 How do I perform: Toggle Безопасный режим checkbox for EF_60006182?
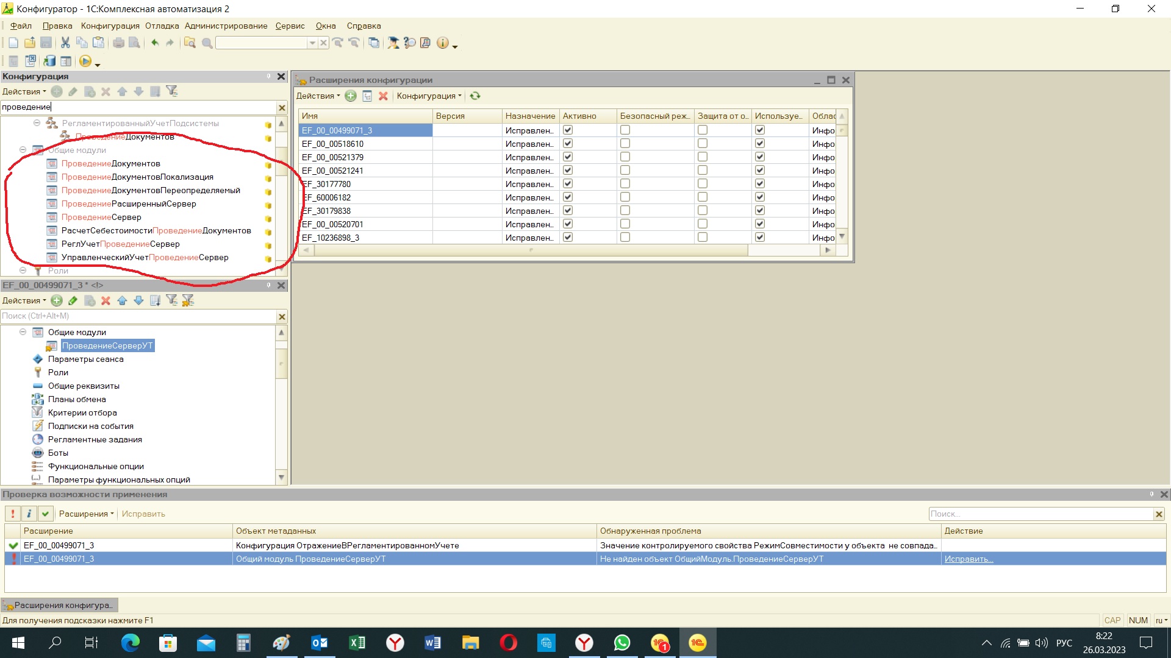[625, 197]
